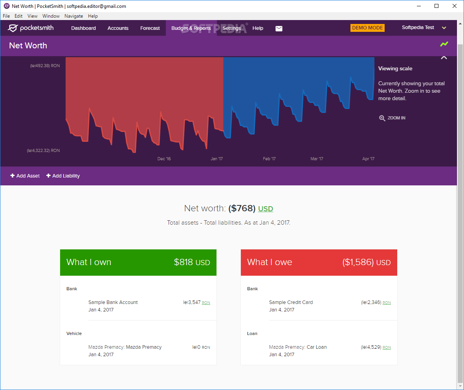The image size is (464, 390).
Task: Click the (lei492.38) RON axis value
Action: (x=45, y=66)
